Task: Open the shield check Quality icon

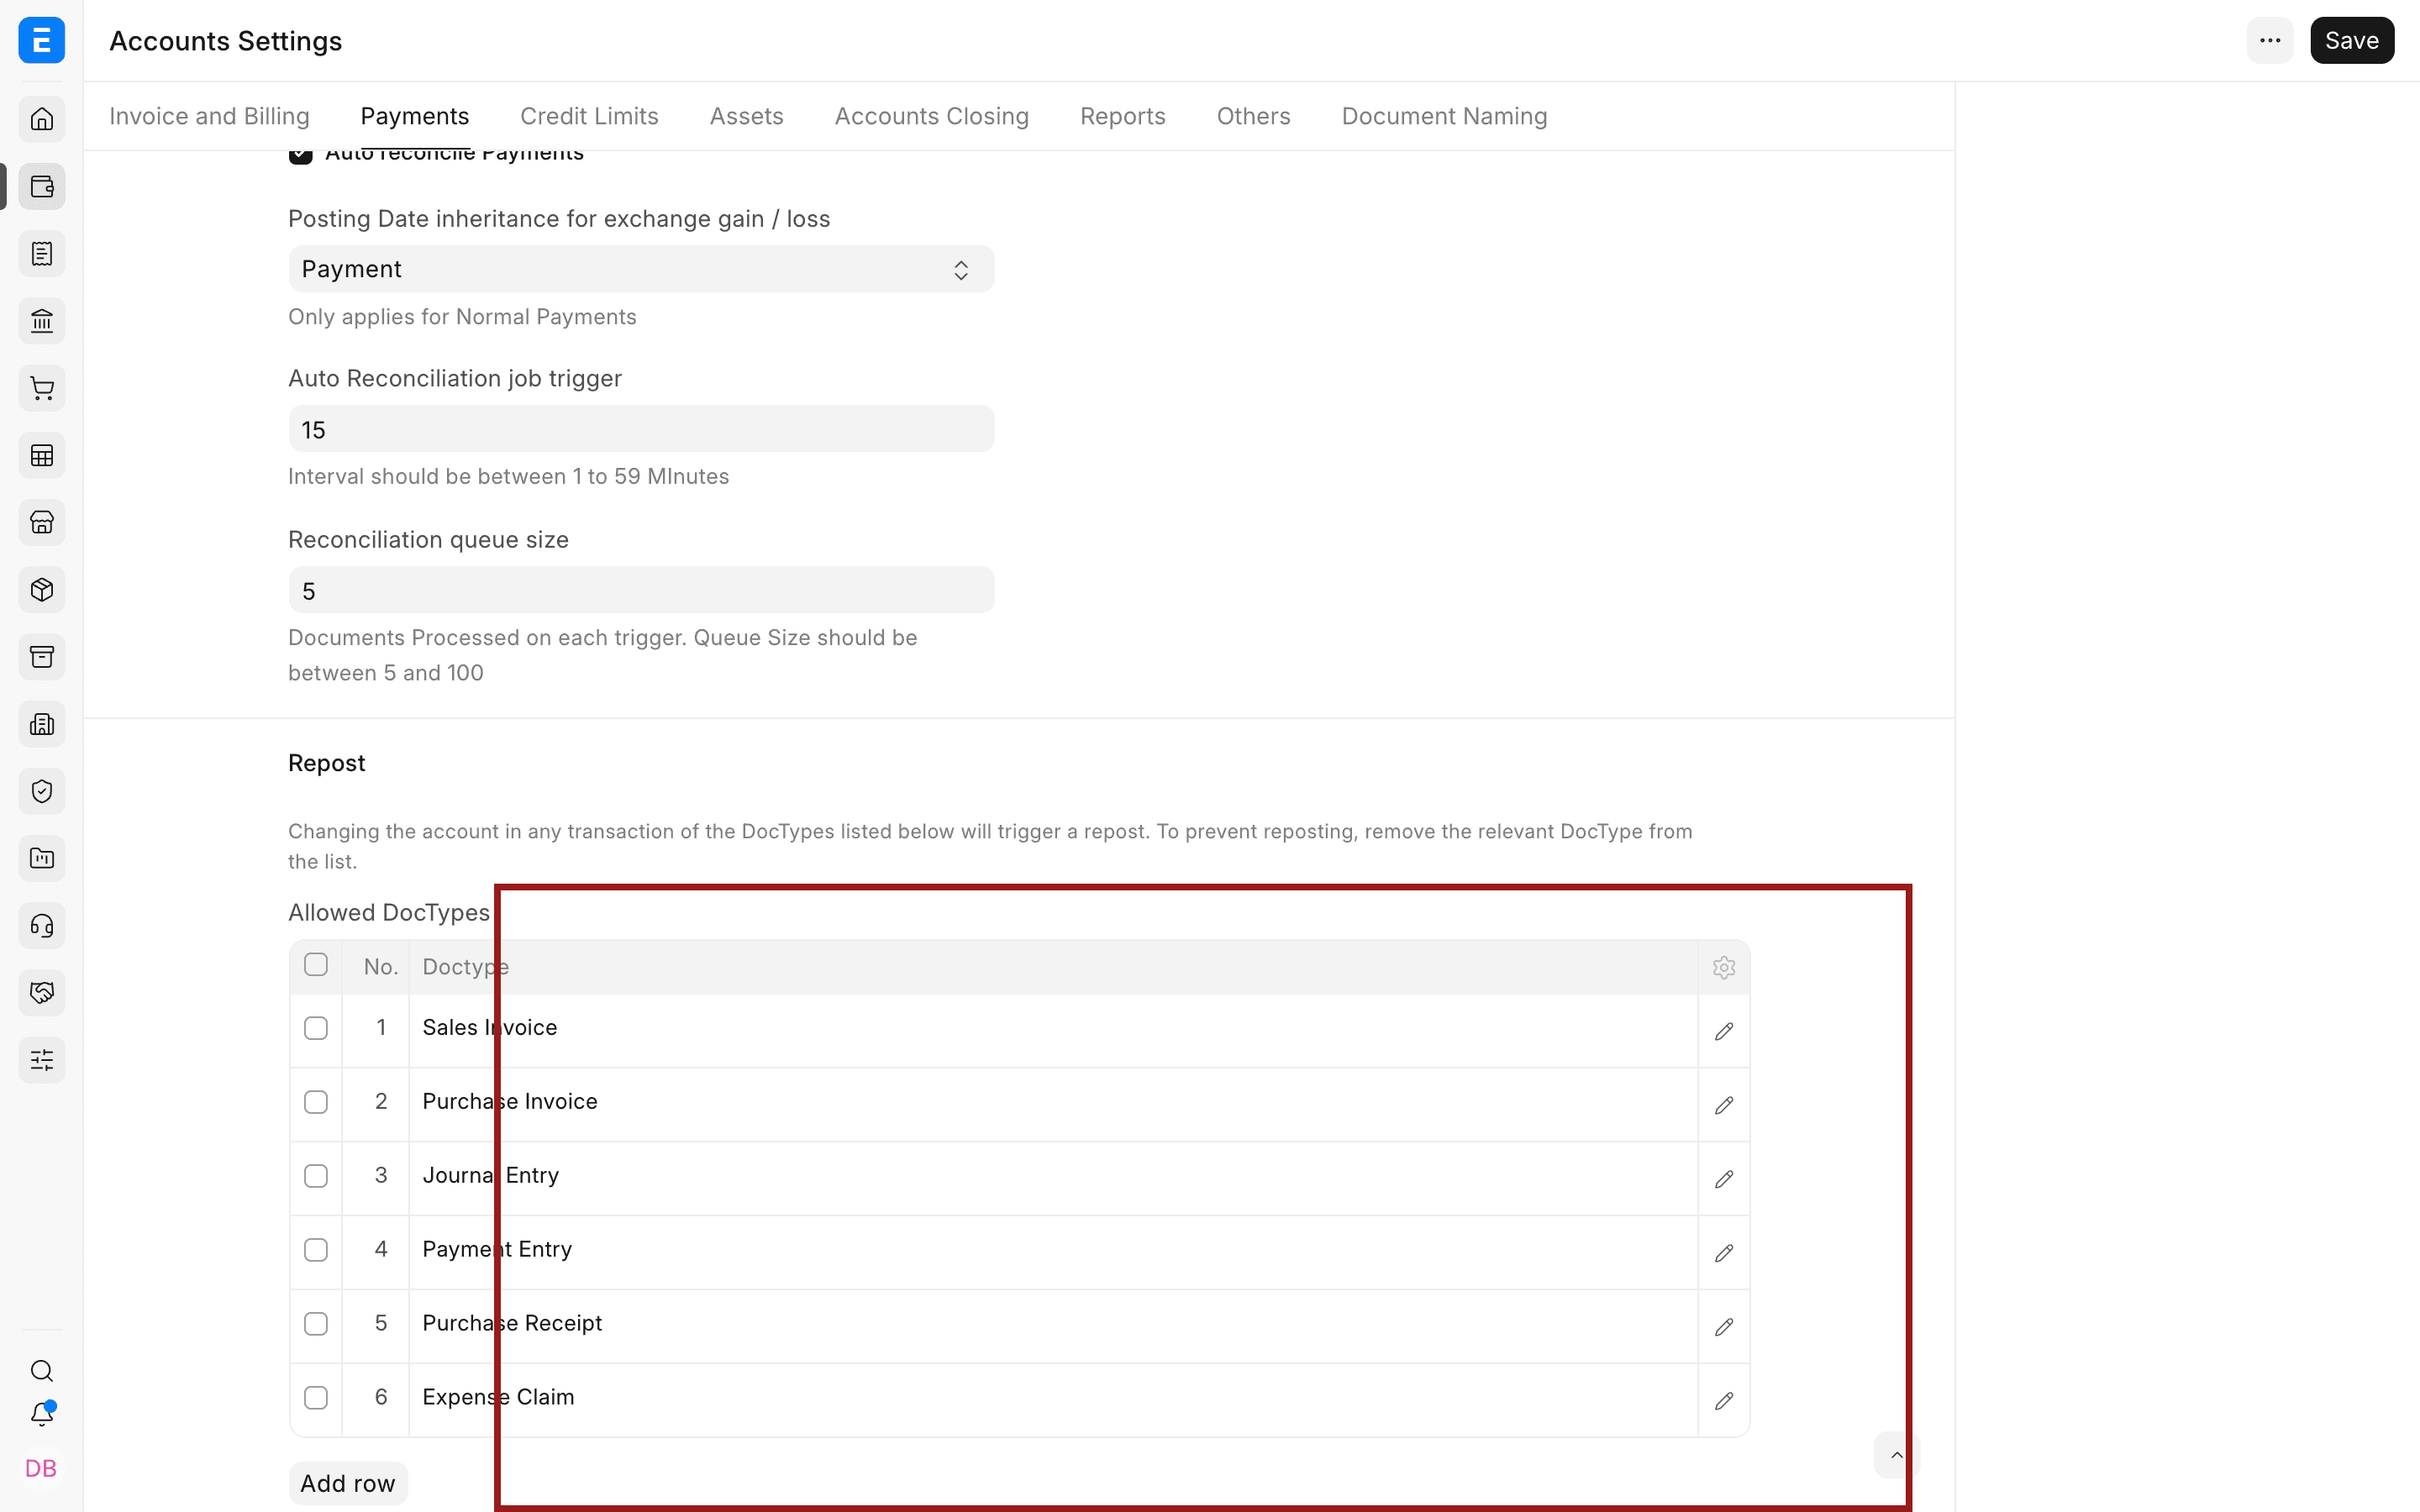Action: 41,791
